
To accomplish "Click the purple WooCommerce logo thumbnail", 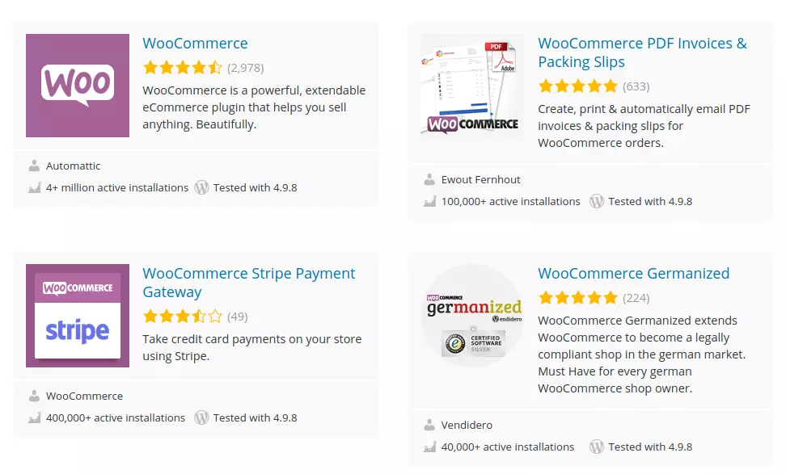I will 77,85.
